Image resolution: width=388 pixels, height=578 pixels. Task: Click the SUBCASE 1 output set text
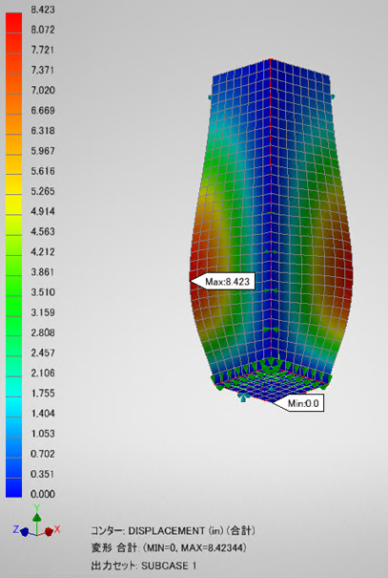(169, 566)
